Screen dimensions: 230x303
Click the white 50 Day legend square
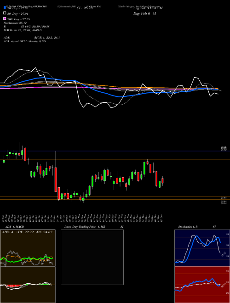tap(5, 13)
